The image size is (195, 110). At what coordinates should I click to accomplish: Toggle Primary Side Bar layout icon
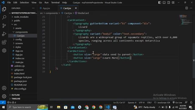click(160, 2)
